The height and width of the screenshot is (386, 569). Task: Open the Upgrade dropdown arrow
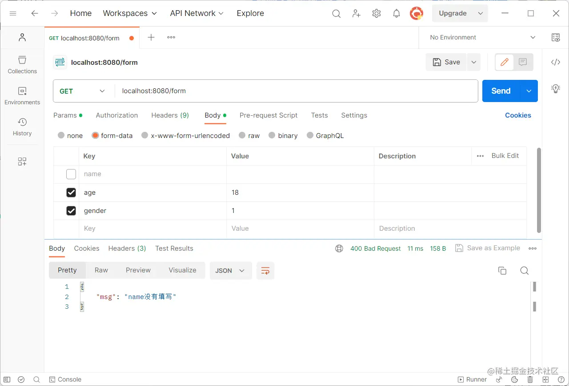(x=481, y=13)
